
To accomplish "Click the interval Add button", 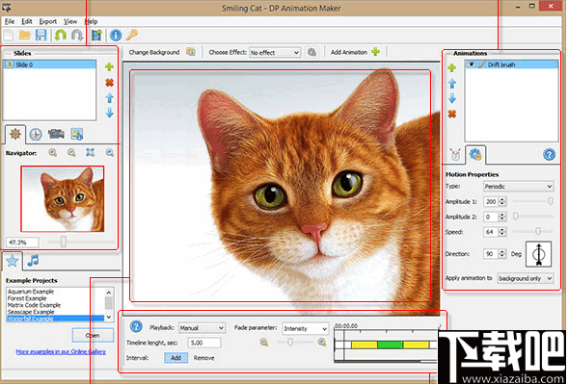I will (176, 358).
